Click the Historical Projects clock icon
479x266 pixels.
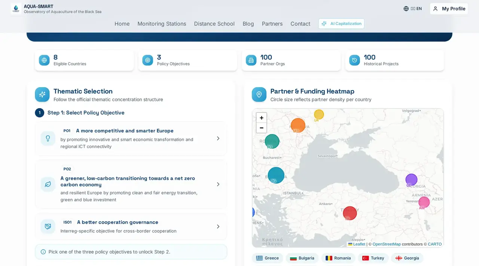pyautogui.click(x=354, y=60)
